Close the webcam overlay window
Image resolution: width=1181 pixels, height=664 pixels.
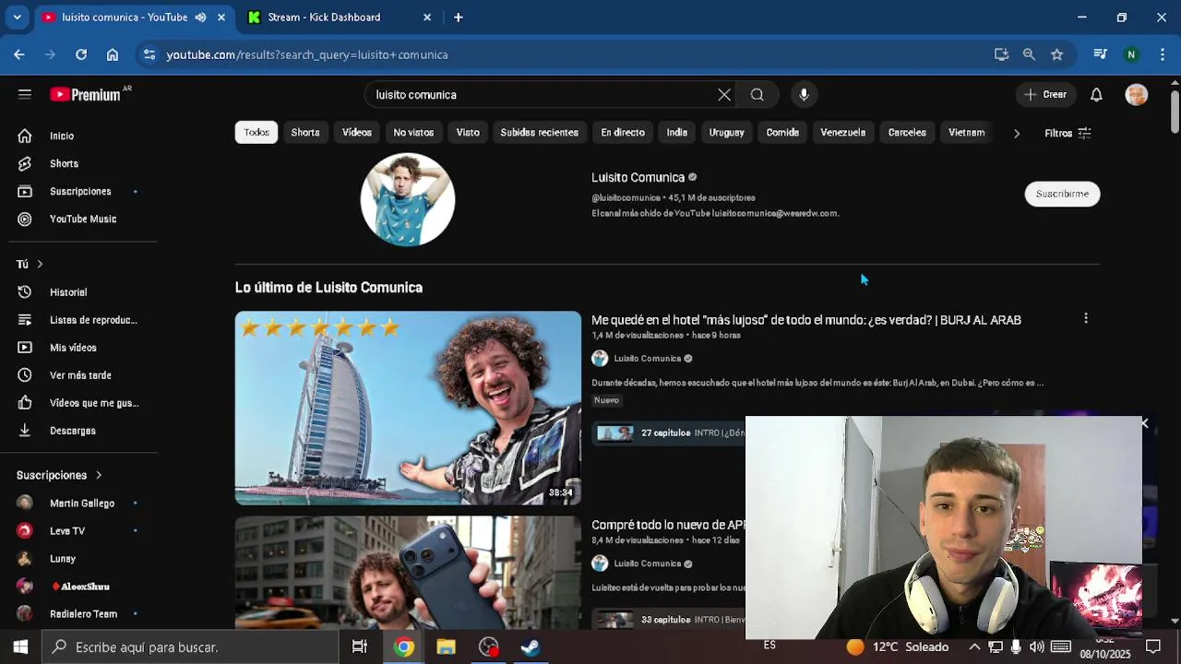click(x=1144, y=423)
